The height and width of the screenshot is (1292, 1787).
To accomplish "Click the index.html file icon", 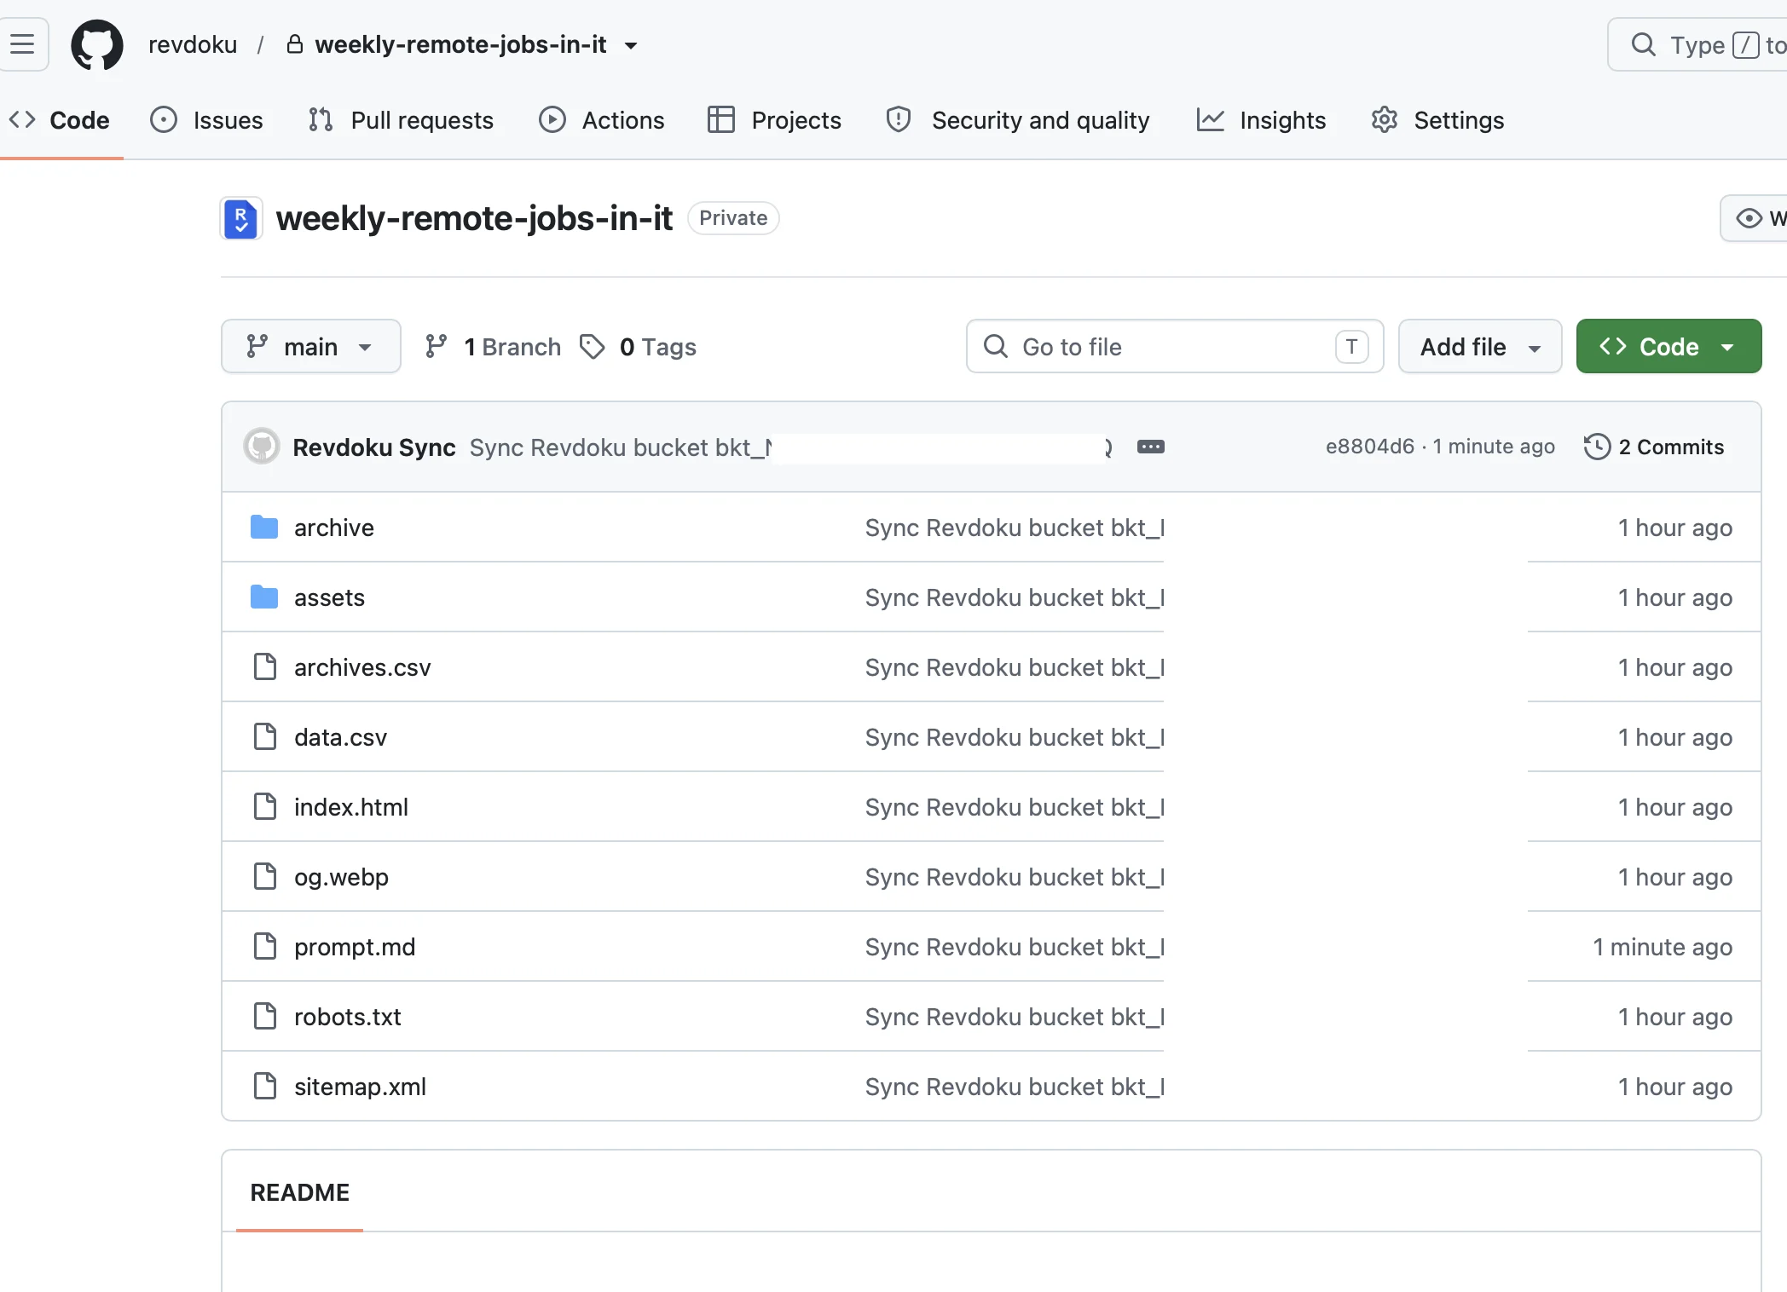I will click(x=265, y=806).
